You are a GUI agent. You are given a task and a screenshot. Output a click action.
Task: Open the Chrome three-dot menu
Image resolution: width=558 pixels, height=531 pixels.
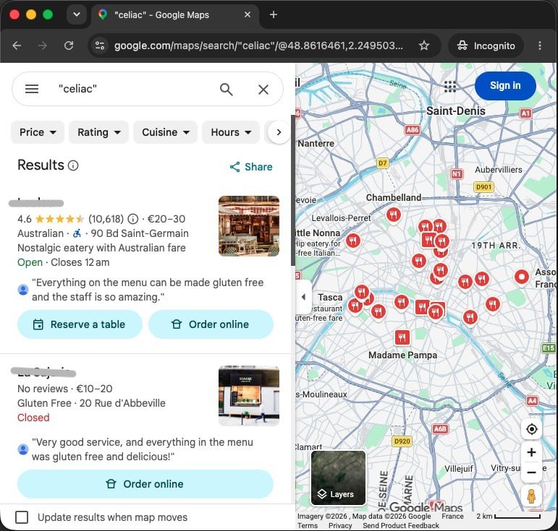click(x=540, y=46)
